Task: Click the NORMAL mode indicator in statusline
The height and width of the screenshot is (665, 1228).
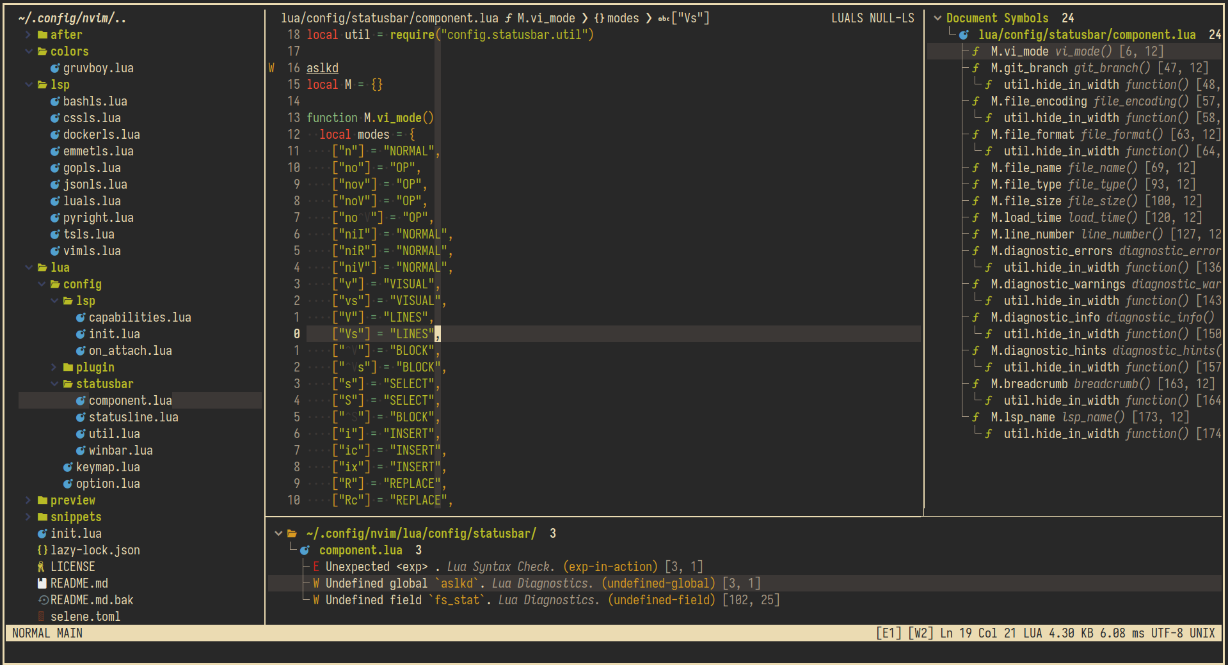Action: [31, 633]
